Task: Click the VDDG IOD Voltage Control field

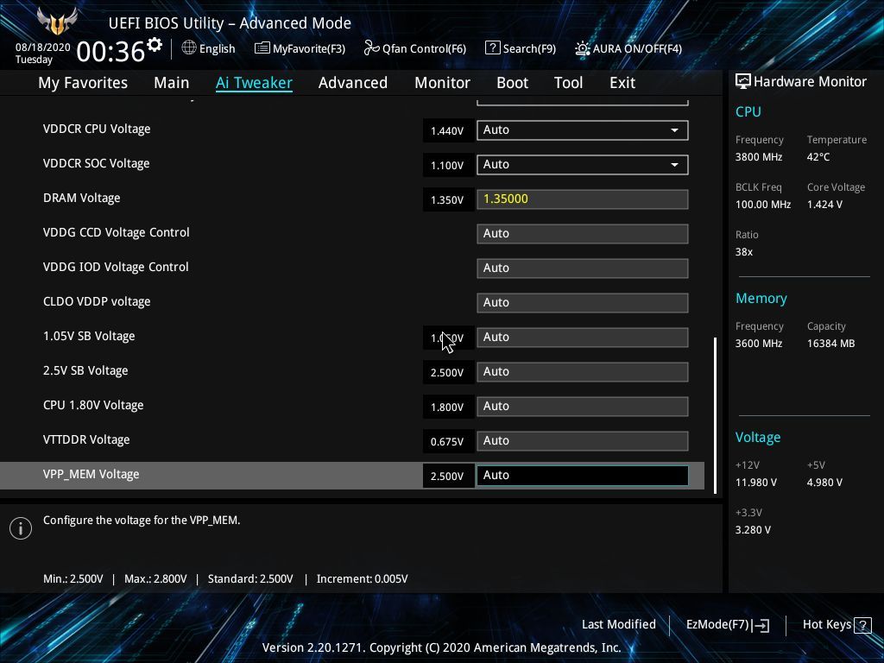Action: [x=583, y=268]
